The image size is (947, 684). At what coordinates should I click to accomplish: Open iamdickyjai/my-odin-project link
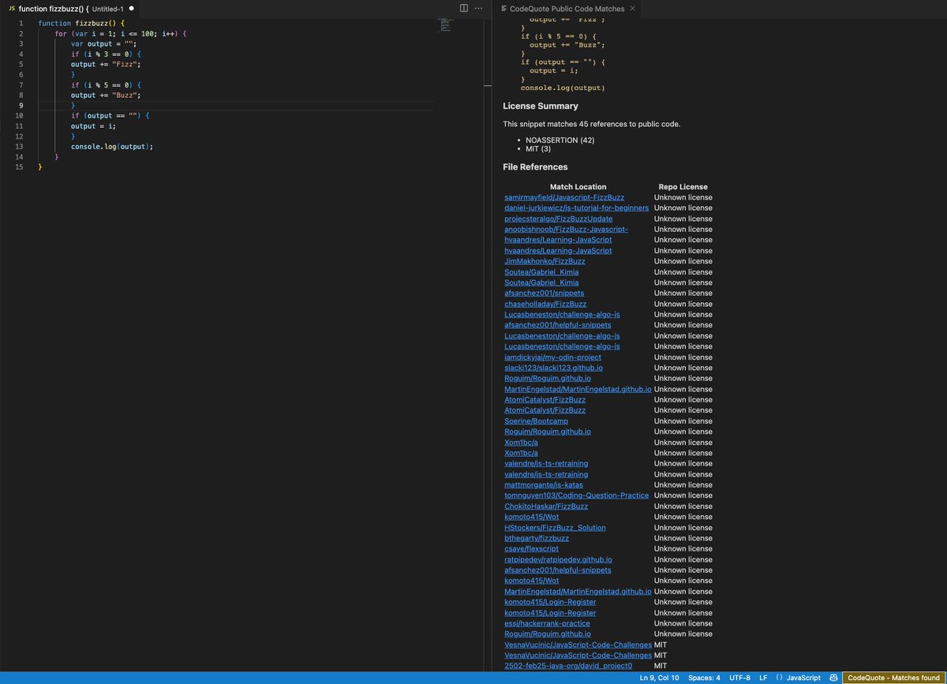point(552,357)
